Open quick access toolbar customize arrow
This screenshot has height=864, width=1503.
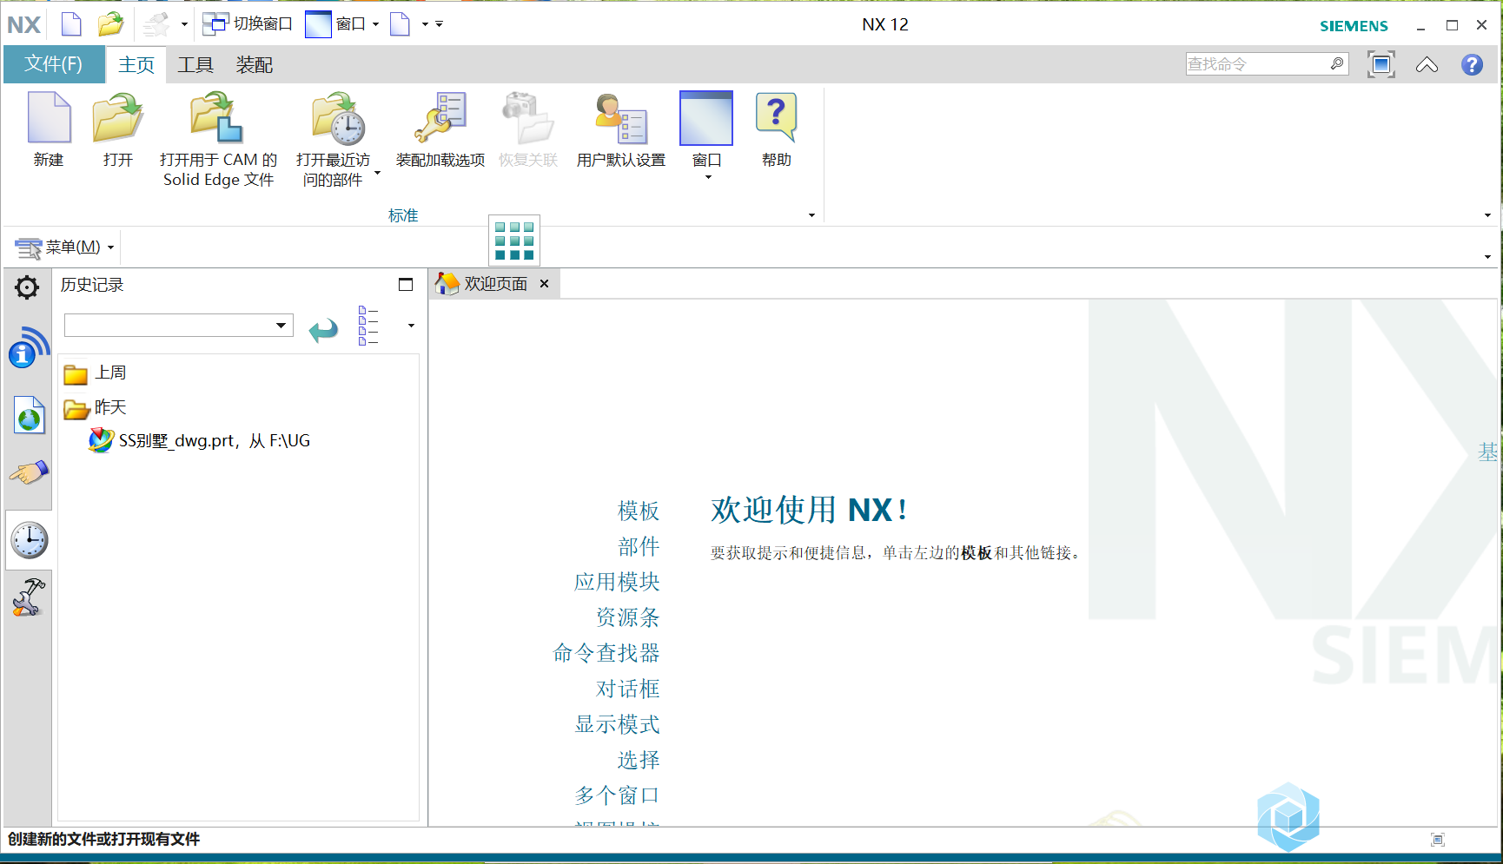point(439,24)
